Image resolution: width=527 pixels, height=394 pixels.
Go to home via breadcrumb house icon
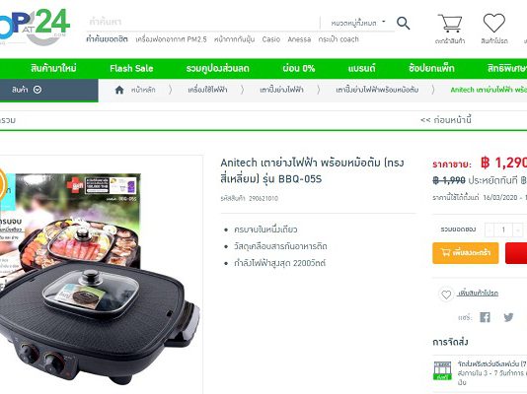(119, 90)
